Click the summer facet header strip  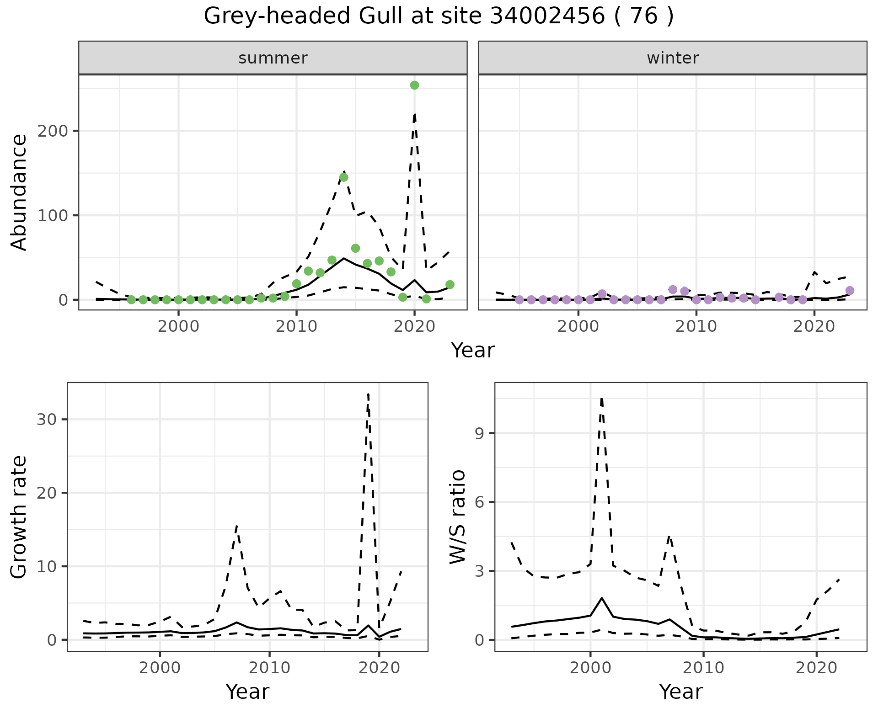tap(273, 58)
